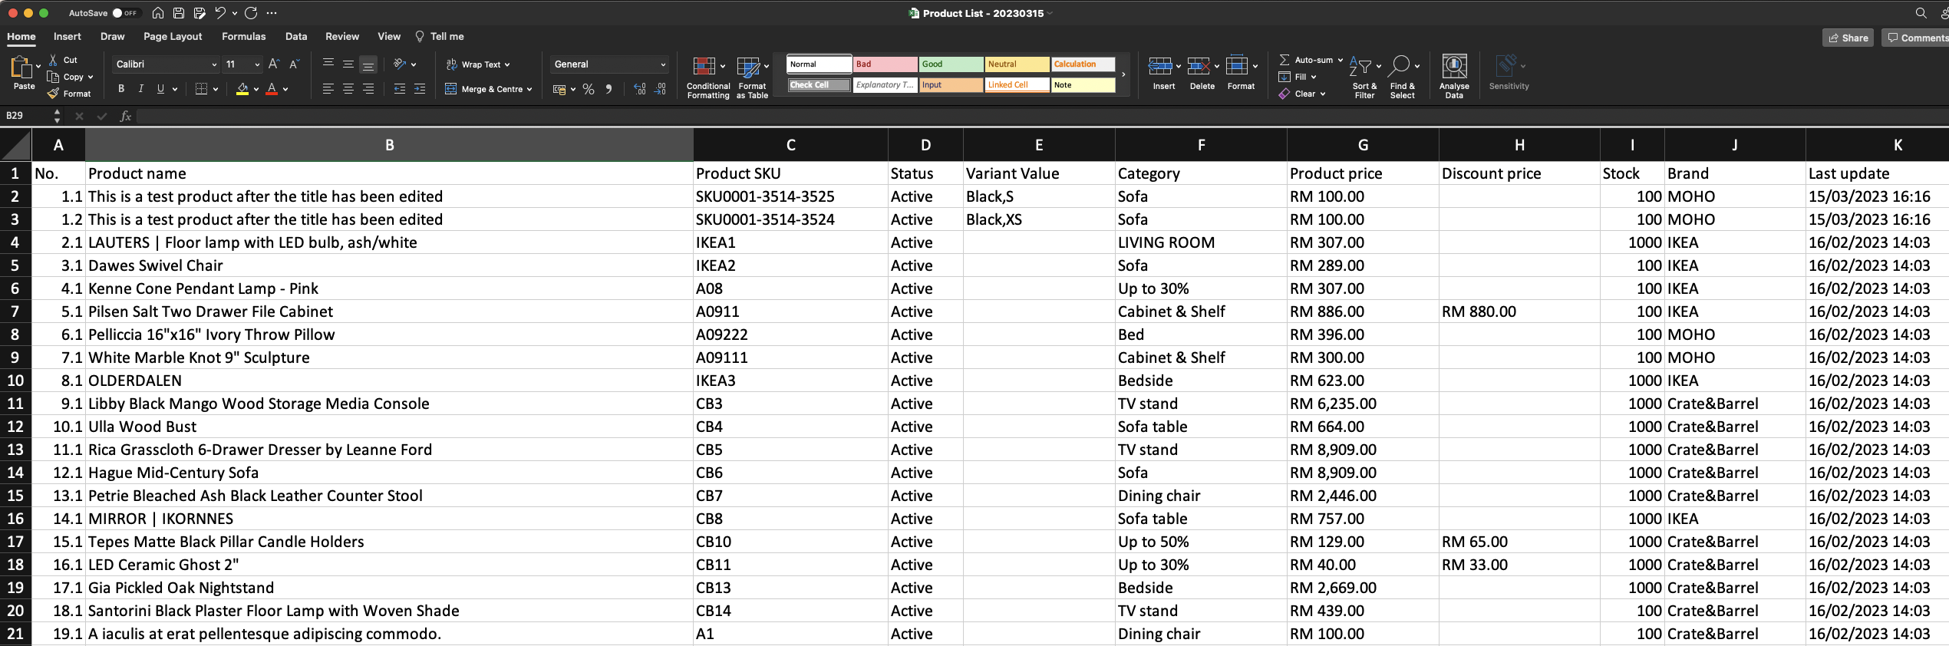Click the B29 name box field

click(27, 116)
